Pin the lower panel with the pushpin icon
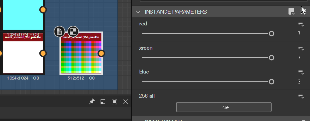310x121 pixels. tap(91, 102)
